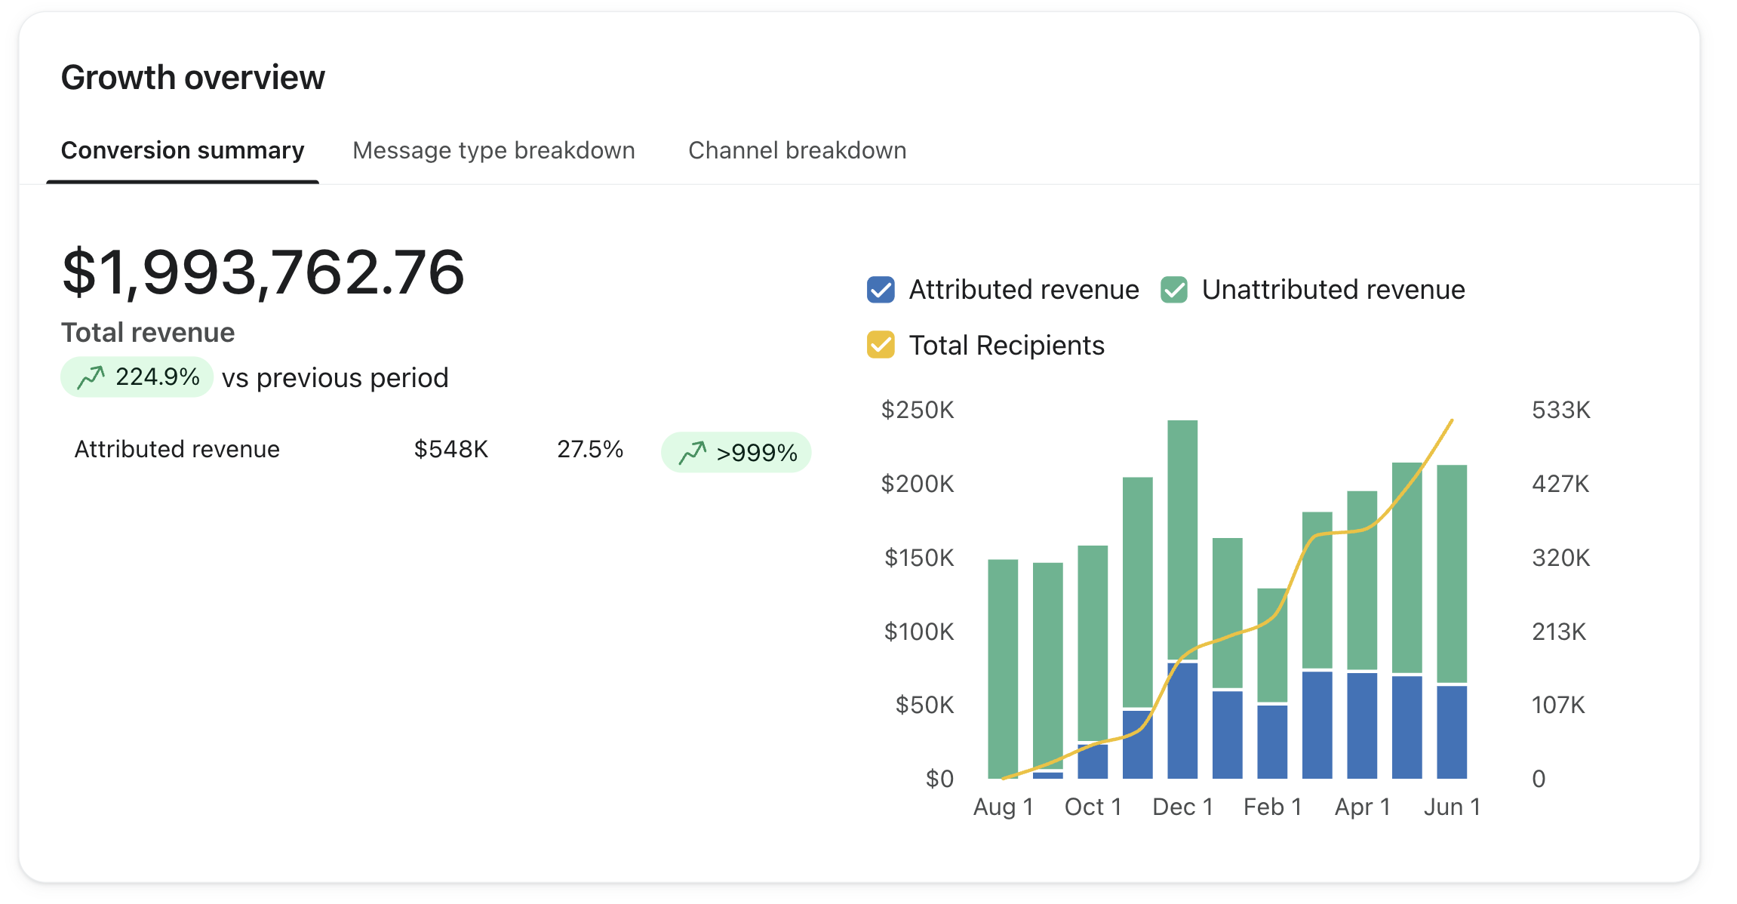Viewport: 1737px width, 904px height.
Task: Open the Conversion summary tab
Action: (x=183, y=150)
